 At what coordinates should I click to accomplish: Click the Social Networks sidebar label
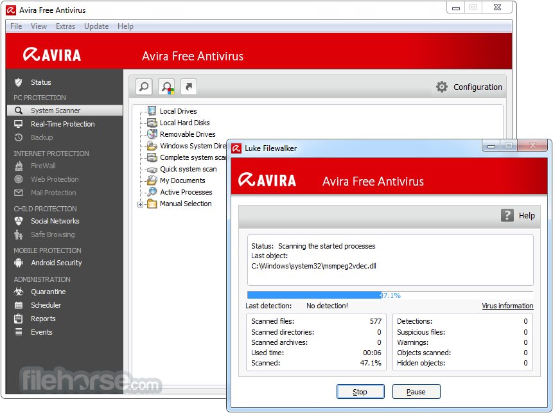point(55,221)
